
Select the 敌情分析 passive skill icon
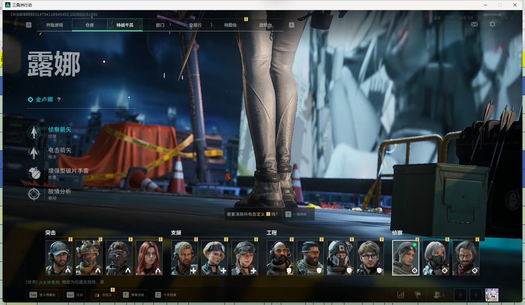coord(34,194)
